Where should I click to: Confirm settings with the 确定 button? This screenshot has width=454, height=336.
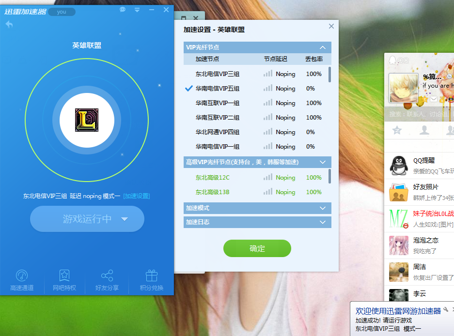[x=257, y=248]
